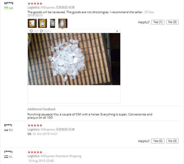
Task: Click the Russia flag icon next to RU
Action: click(x=6, y=130)
